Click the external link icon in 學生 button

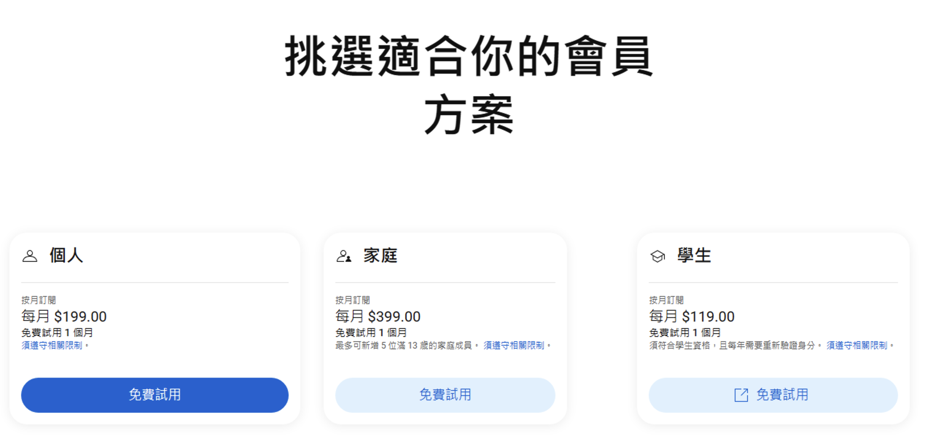(741, 395)
